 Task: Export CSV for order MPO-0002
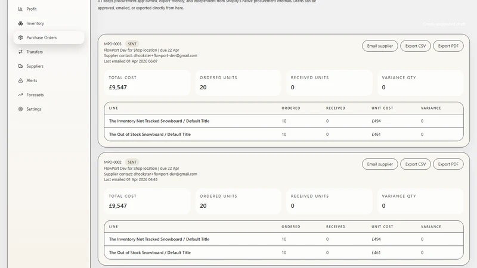[415, 164]
